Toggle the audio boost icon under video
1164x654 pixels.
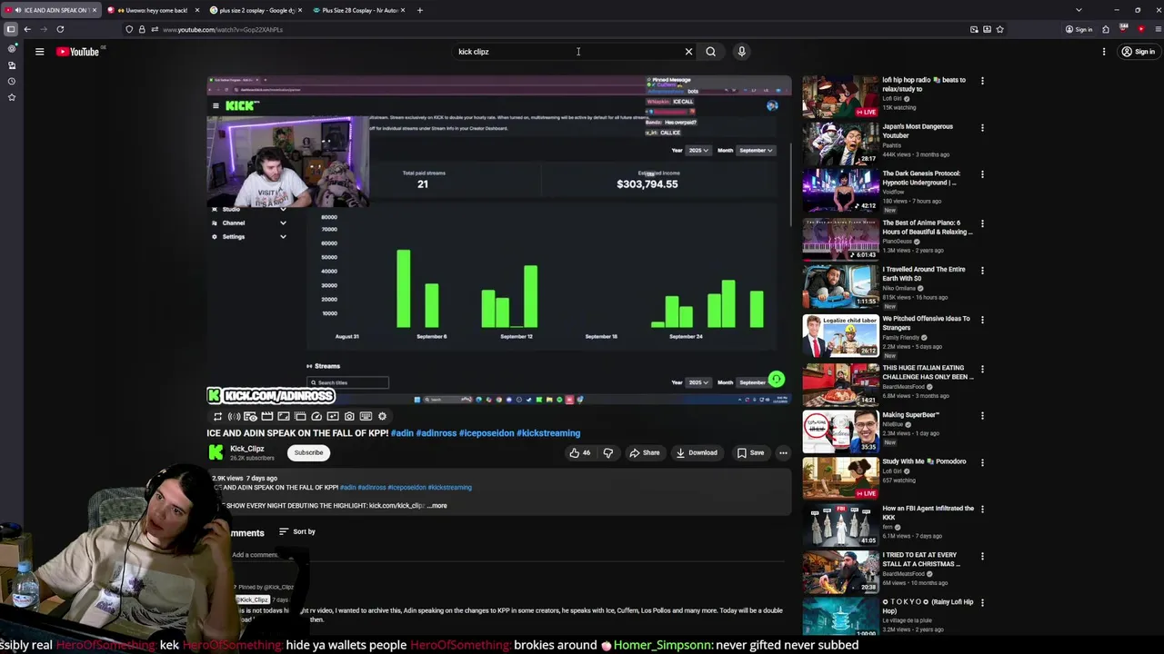pyautogui.click(x=234, y=416)
